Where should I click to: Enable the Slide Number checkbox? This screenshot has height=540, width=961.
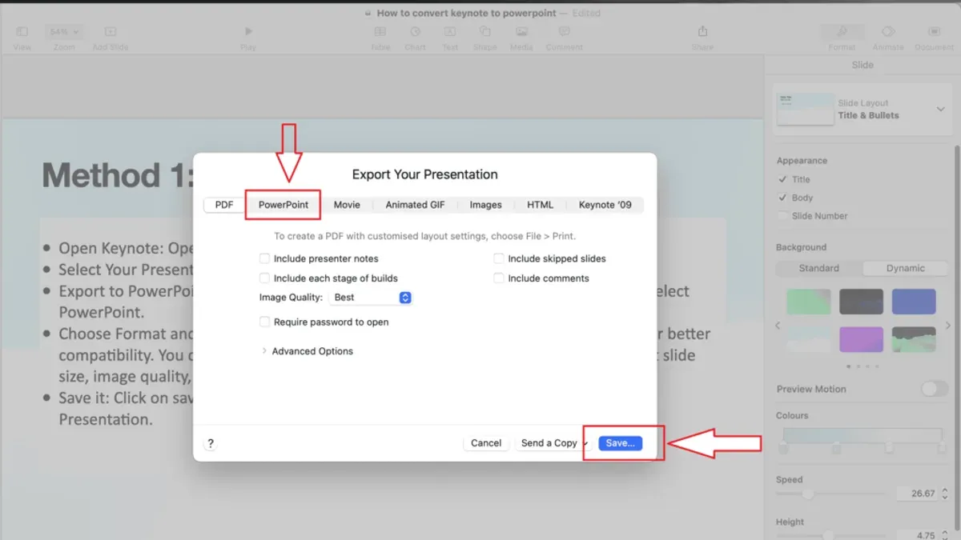click(x=783, y=216)
